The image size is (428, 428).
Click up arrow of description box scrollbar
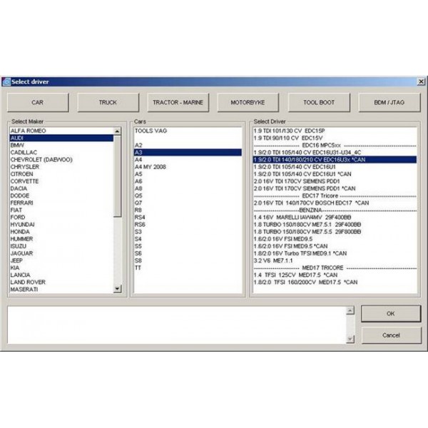(350, 310)
